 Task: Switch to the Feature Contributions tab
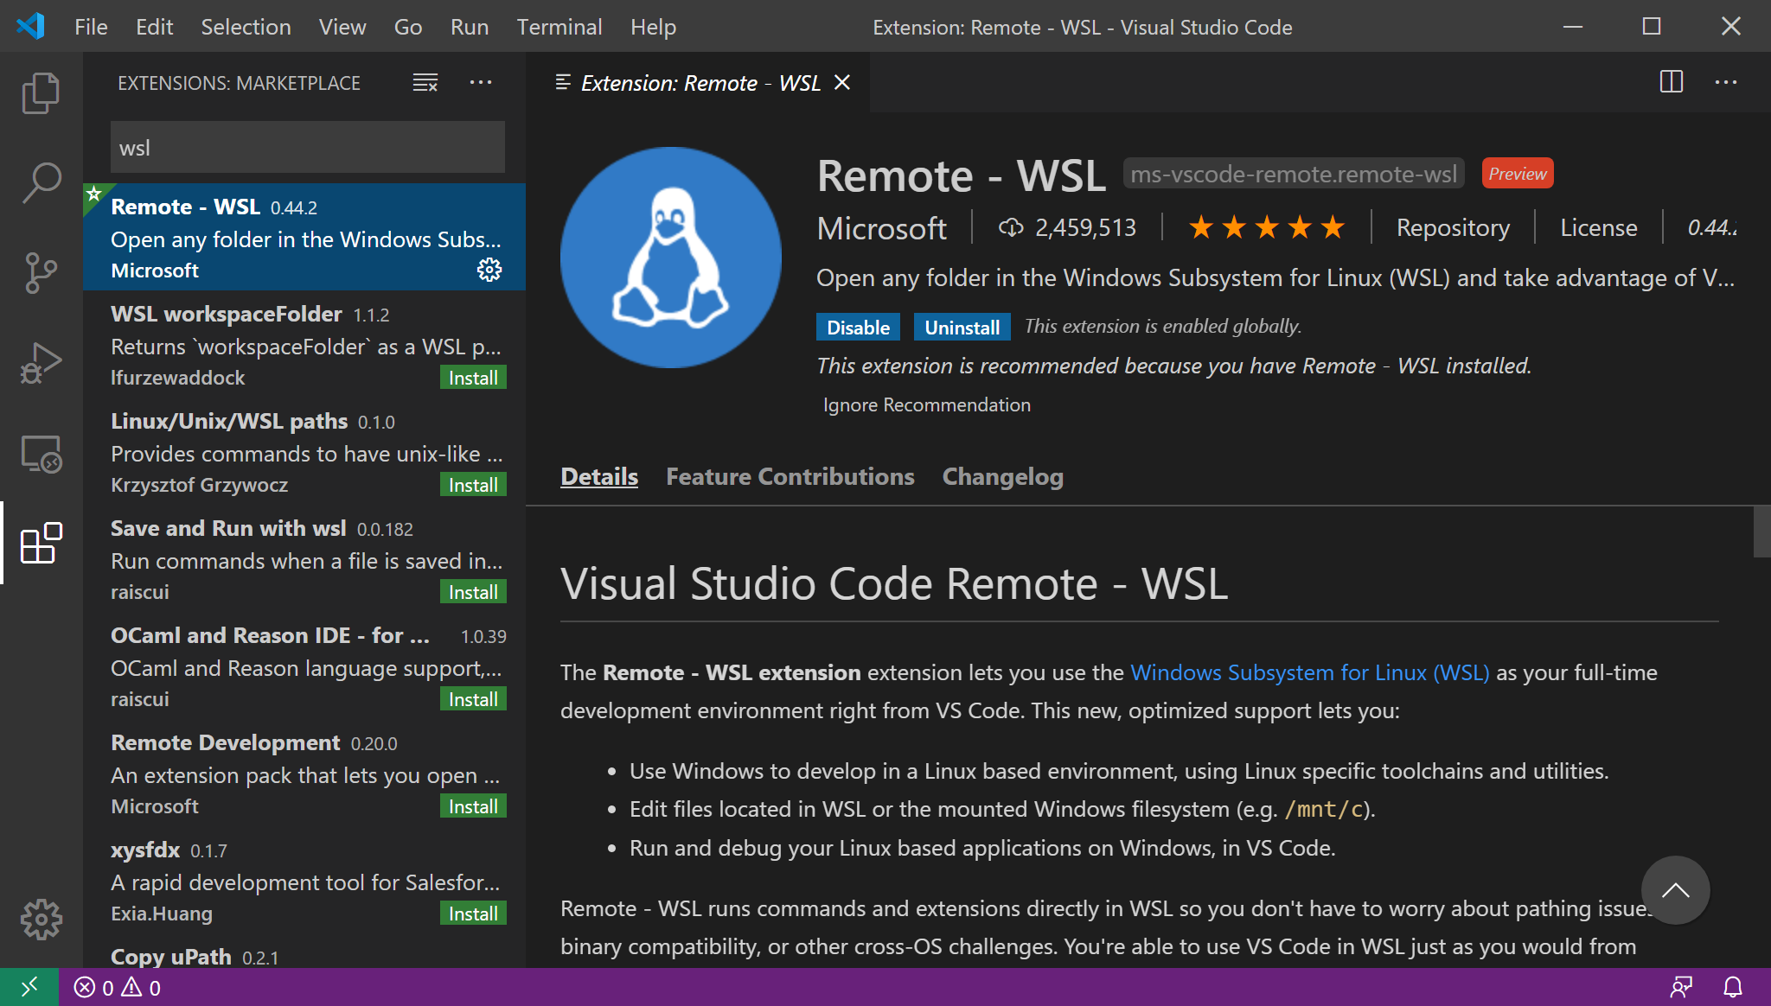click(790, 477)
